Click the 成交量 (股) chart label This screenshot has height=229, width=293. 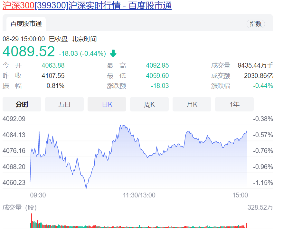20,207
